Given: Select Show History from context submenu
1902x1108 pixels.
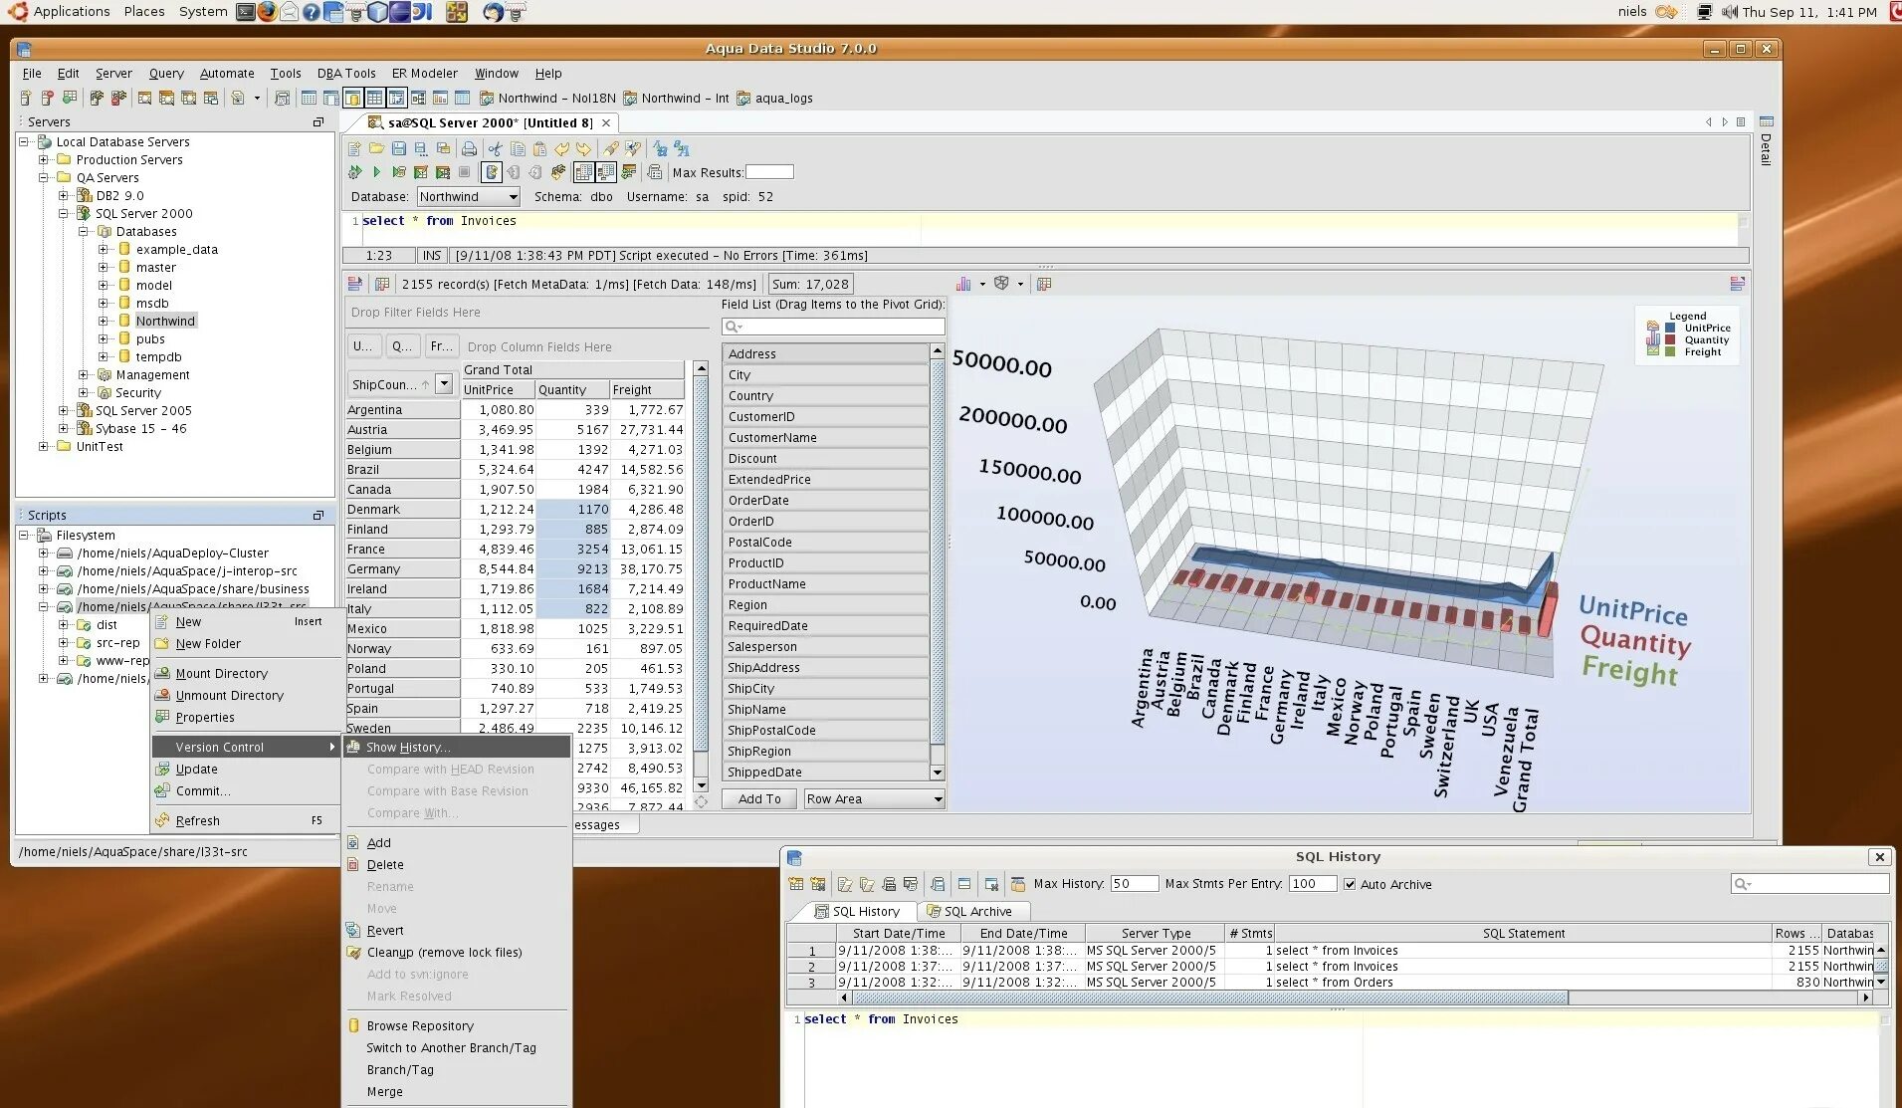Looking at the screenshot, I should (456, 747).
